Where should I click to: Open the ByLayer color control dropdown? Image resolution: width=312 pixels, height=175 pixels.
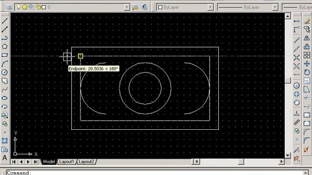point(210,7)
